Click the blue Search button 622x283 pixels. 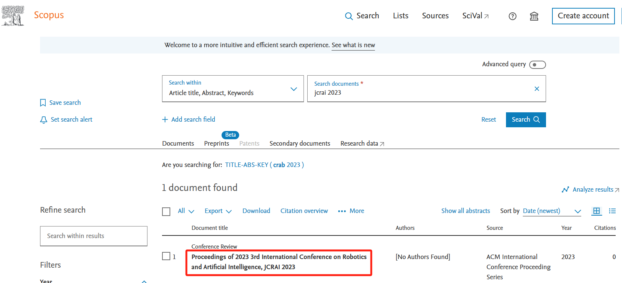pos(525,120)
